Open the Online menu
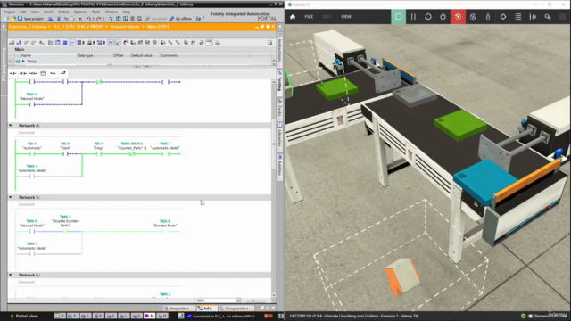This screenshot has width=571, height=321. 63,12
